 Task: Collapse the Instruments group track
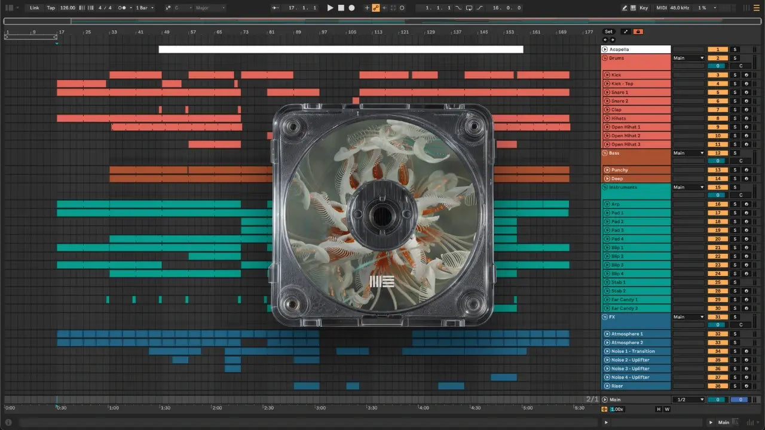pyautogui.click(x=605, y=188)
